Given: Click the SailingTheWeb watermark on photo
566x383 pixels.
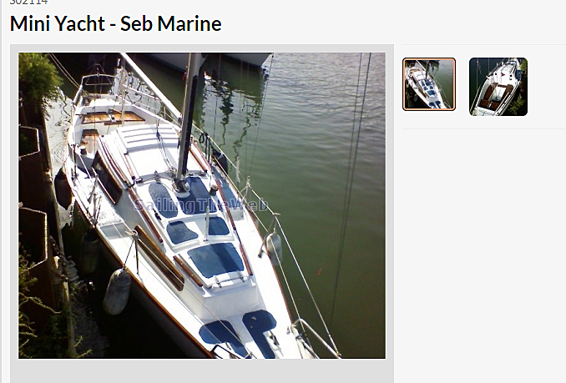Looking at the screenshot, I should click(x=200, y=205).
